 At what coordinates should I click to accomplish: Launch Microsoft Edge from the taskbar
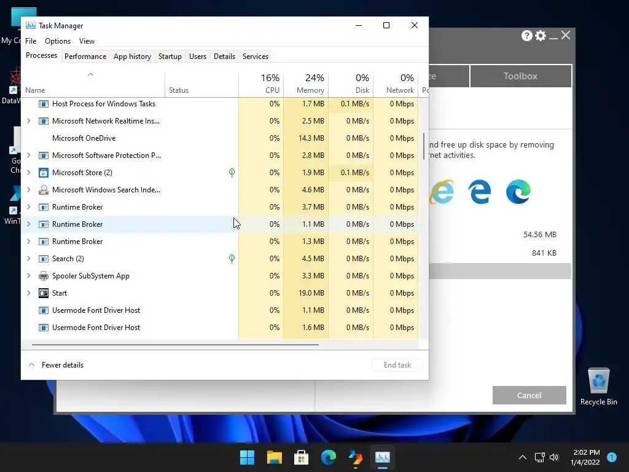(328, 457)
